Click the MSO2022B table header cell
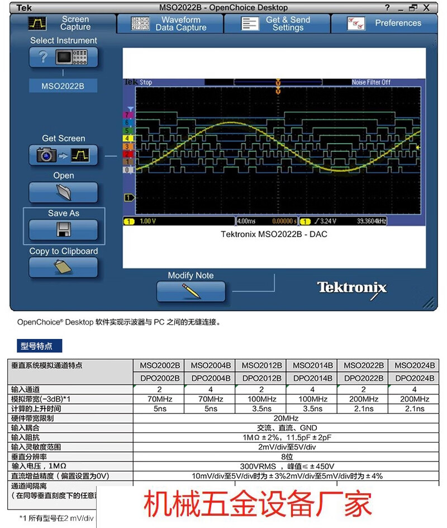 click(364, 365)
